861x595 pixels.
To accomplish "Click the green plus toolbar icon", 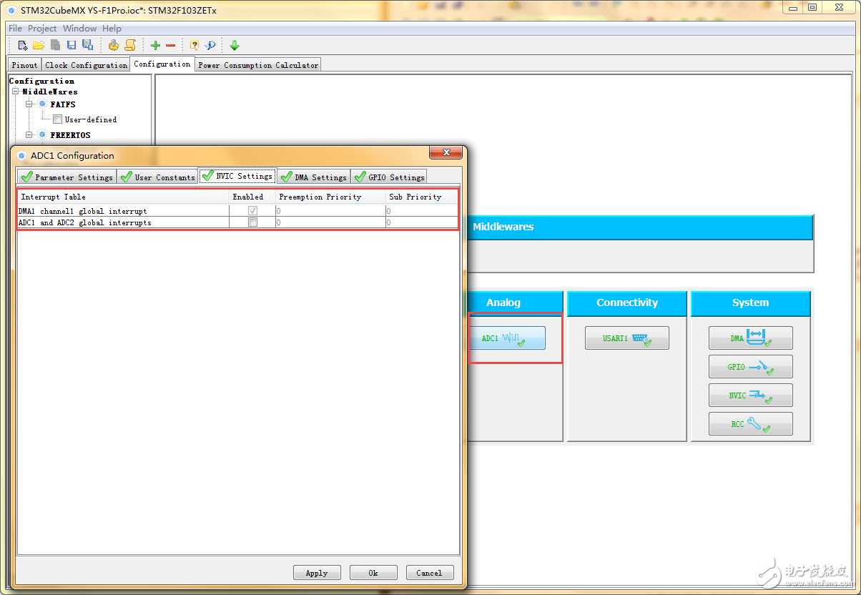I will (155, 45).
